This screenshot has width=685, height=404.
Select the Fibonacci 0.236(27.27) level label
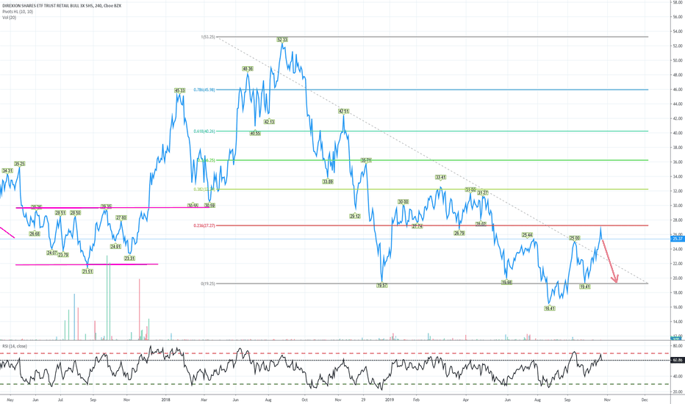pyautogui.click(x=204, y=226)
